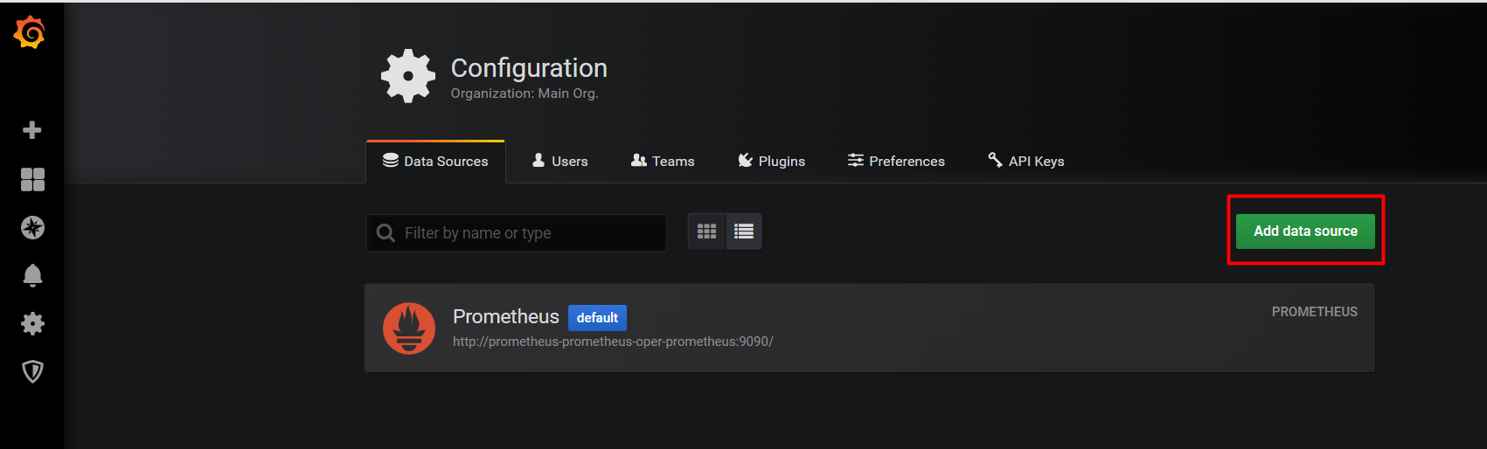Click the Prometheus flame logo
The height and width of the screenshot is (449, 1487).
point(409,328)
